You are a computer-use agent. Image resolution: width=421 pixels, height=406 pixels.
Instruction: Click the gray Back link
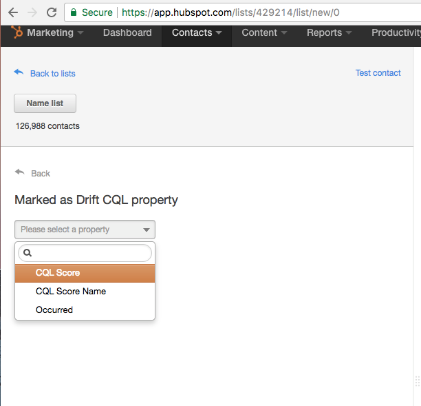point(41,174)
